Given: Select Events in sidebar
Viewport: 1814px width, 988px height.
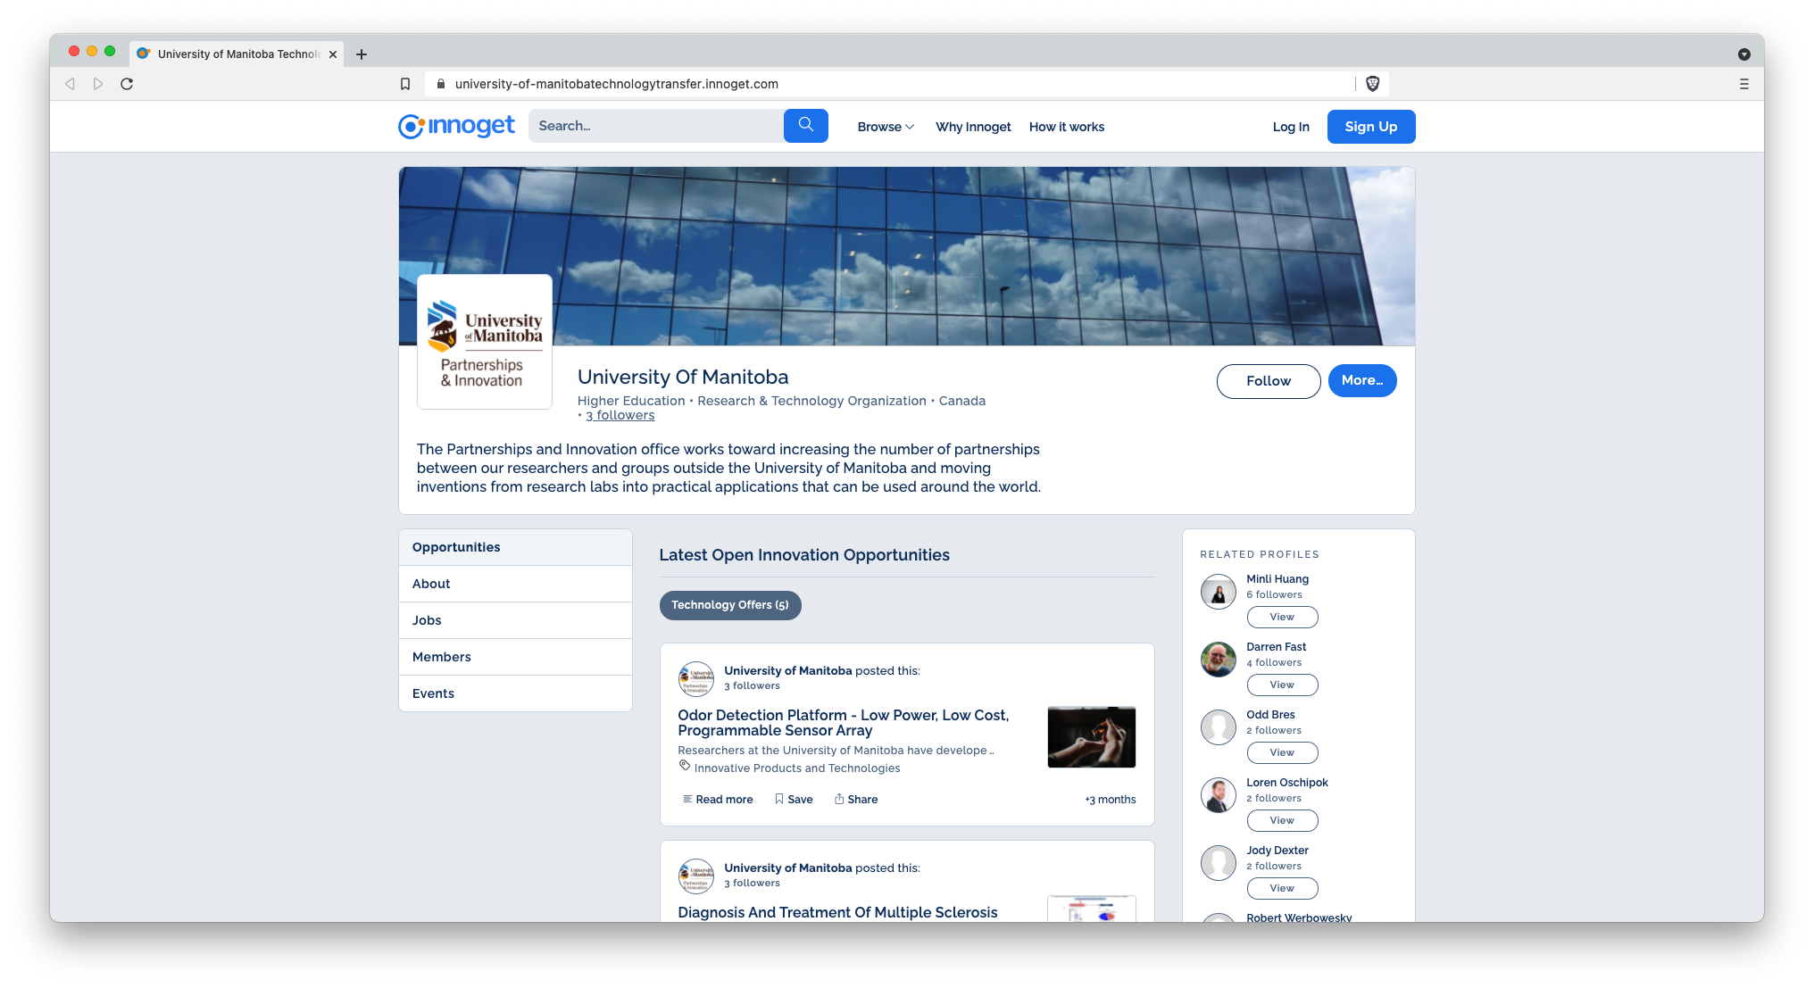Looking at the screenshot, I should click(515, 693).
